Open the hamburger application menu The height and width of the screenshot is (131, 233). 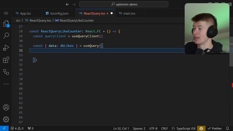click(x=6, y=13)
